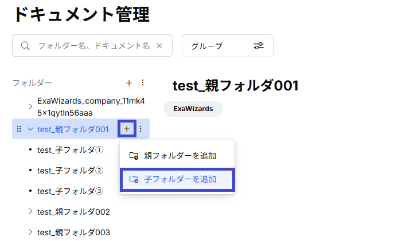This screenshot has height=241, width=414.
Task: Click the search magnifier icon
Action: click(x=25, y=46)
